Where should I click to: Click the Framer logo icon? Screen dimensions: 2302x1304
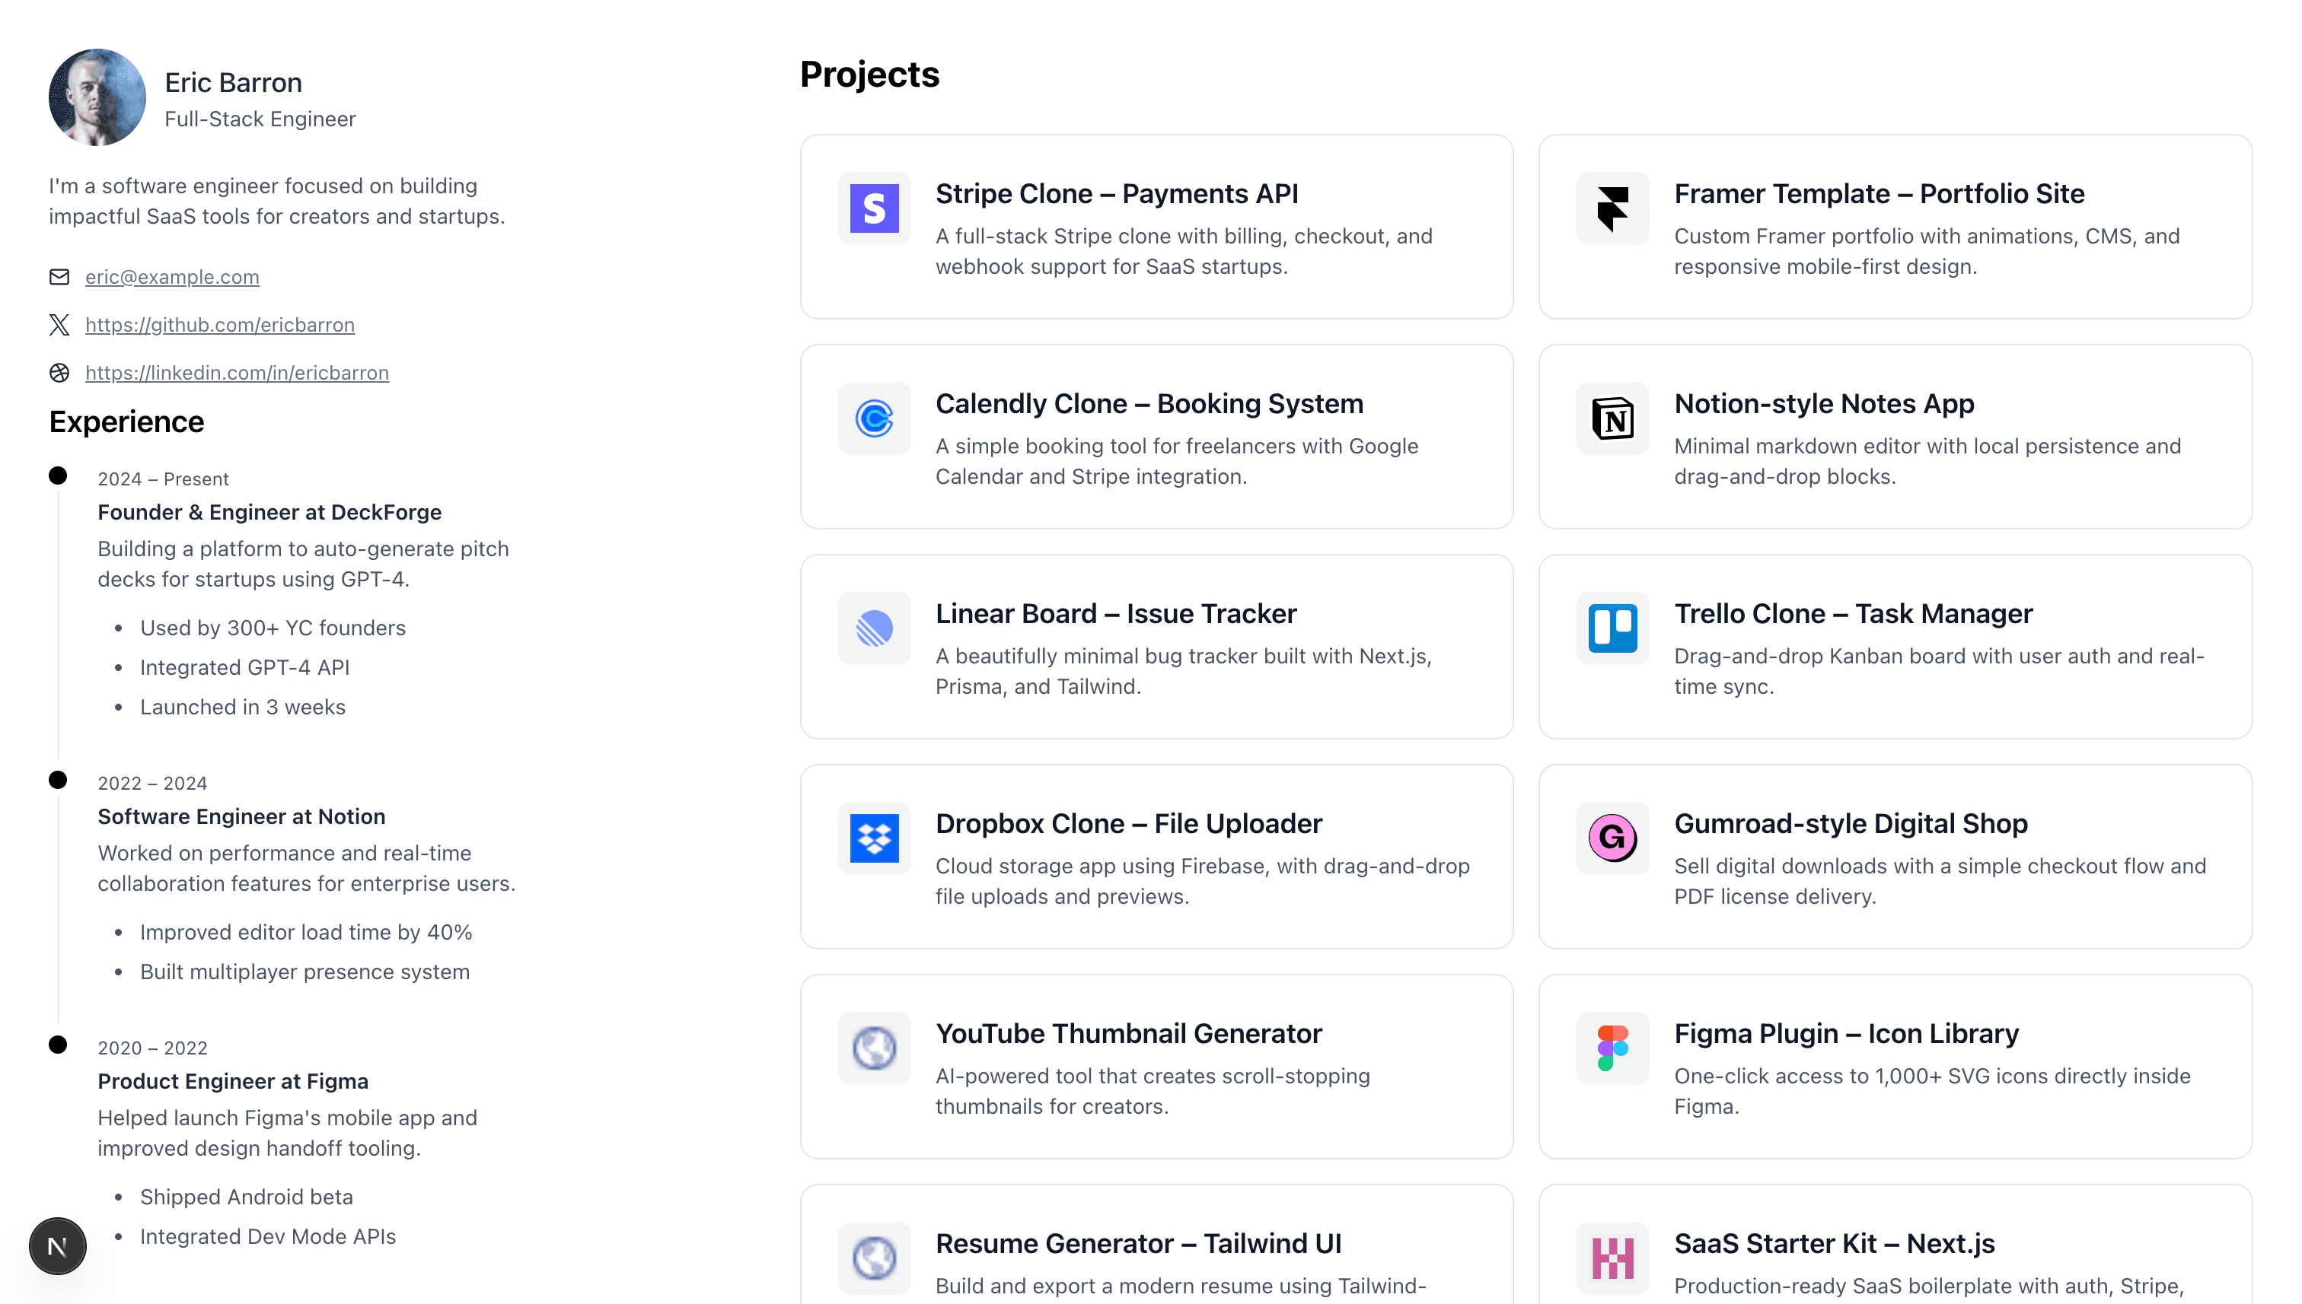1612,208
